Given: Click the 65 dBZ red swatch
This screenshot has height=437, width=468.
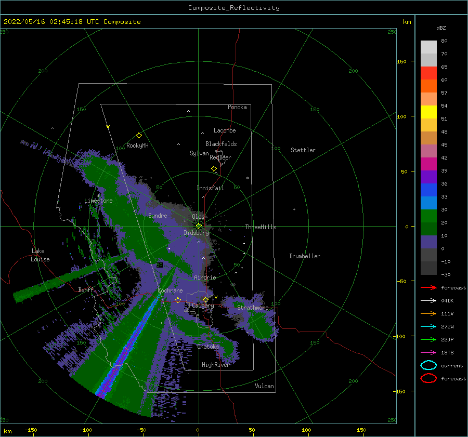Looking at the screenshot, I should click(x=428, y=73).
